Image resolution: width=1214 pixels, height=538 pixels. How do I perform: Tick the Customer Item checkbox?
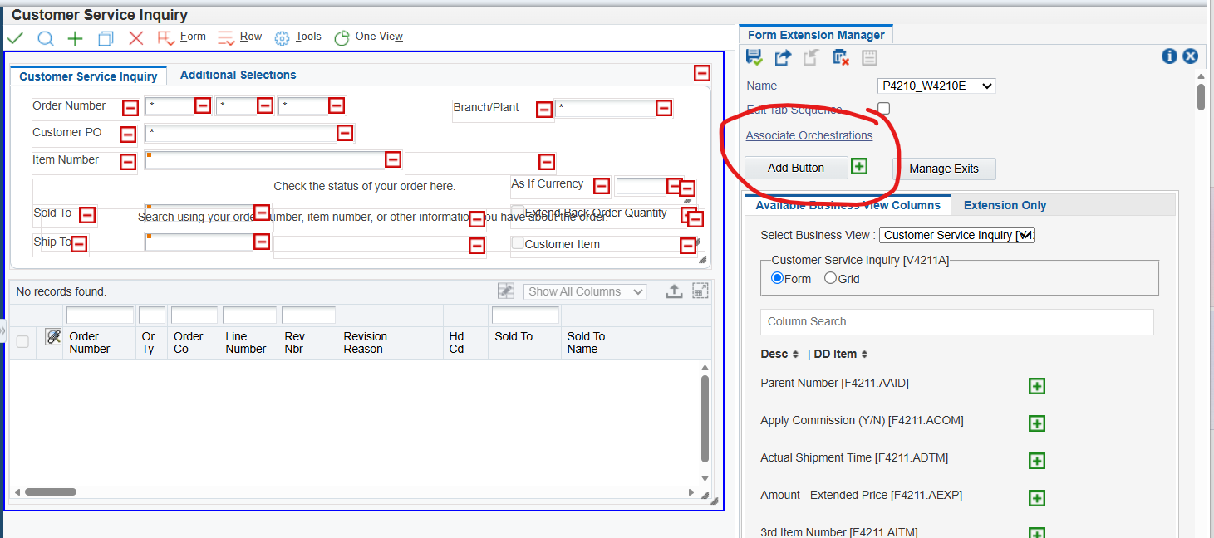coord(518,243)
